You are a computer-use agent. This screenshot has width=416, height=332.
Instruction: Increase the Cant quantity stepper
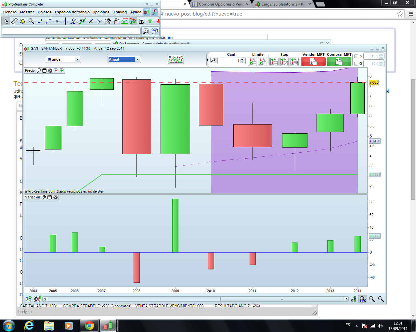point(242,59)
